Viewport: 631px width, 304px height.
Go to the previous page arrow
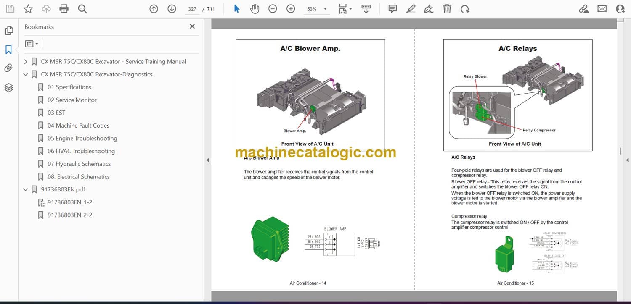[x=154, y=9]
